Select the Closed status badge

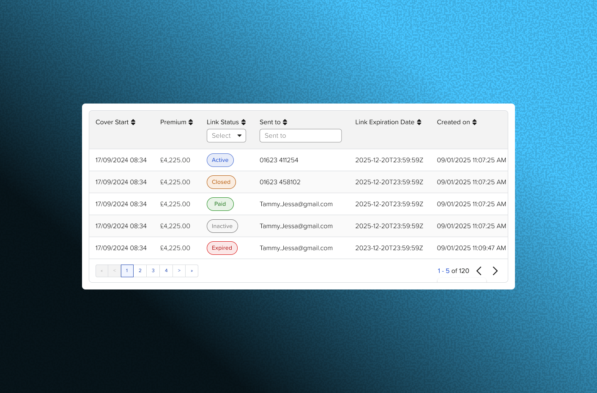click(221, 182)
